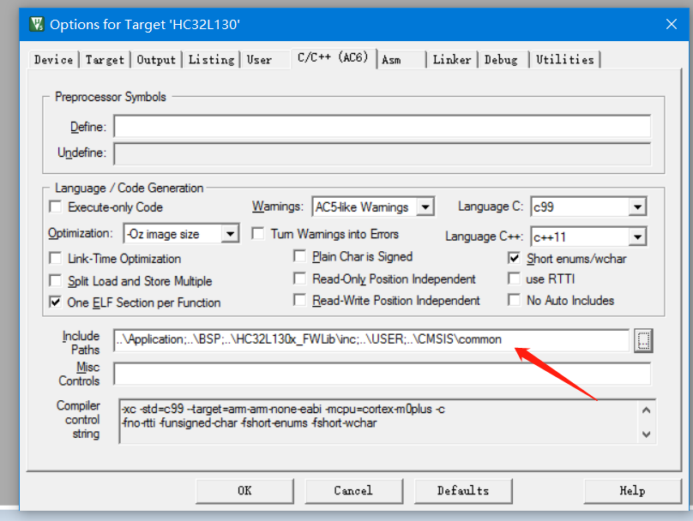Select the User tab

pos(259,60)
